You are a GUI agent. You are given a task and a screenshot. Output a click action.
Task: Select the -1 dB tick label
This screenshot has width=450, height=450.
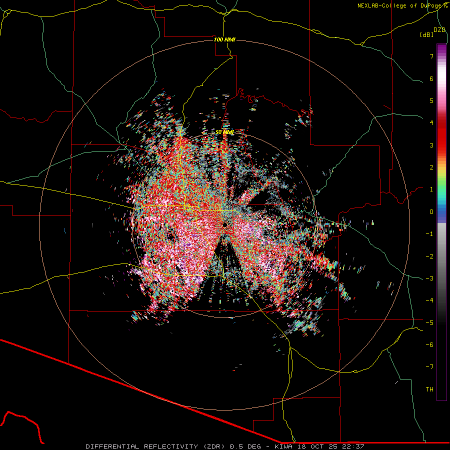click(429, 234)
